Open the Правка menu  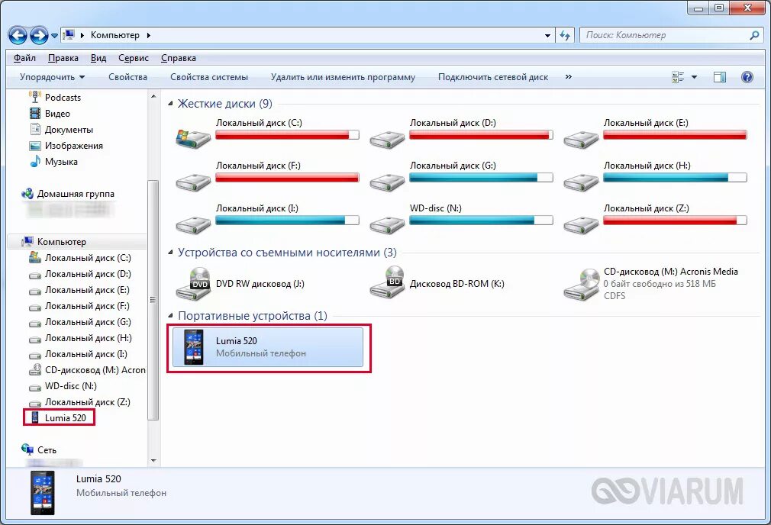[63, 58]
